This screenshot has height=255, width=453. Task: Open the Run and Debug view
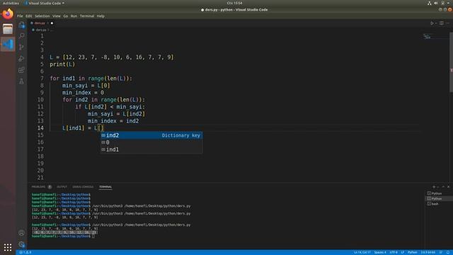click(22, 59)
